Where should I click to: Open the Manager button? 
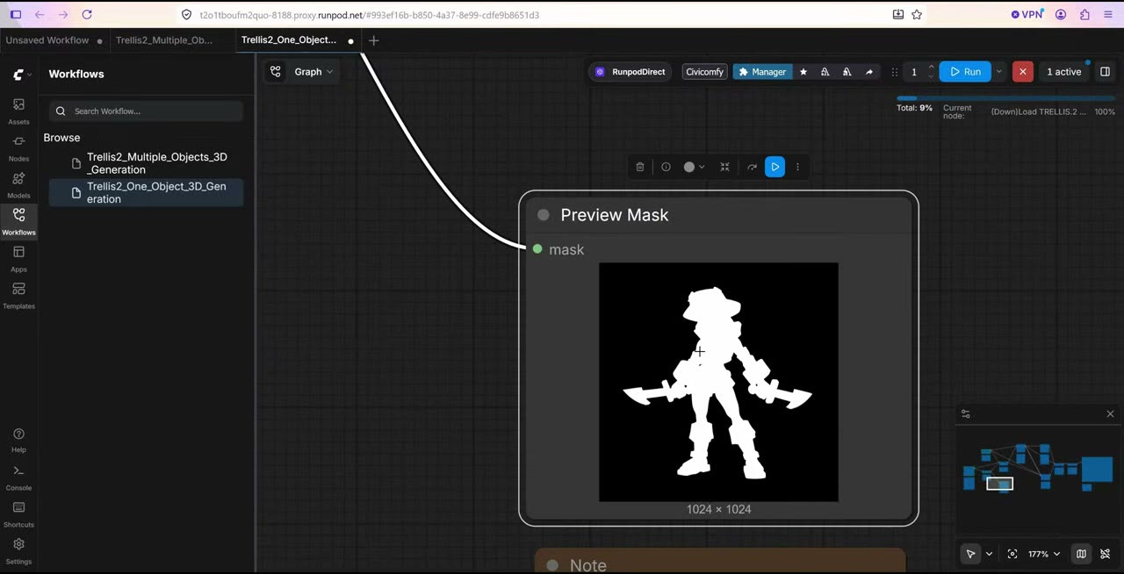click(762, 72)
